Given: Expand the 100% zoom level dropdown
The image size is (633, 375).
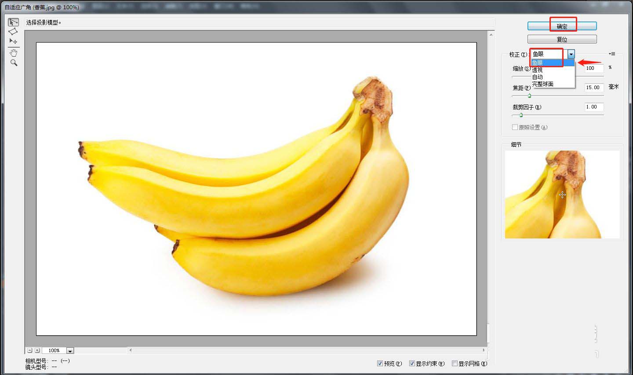Looking at the screenshot, I should pos(70,350).
